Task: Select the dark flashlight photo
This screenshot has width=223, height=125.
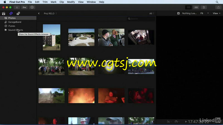Action: coord(111,66)
